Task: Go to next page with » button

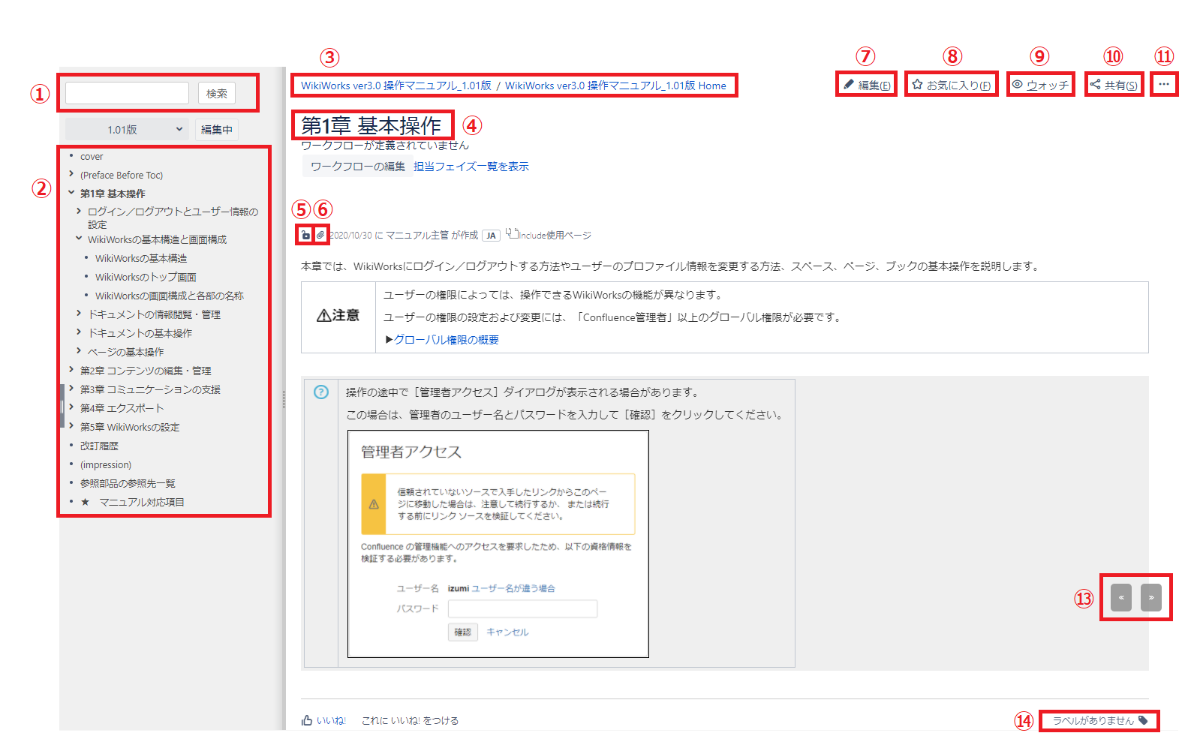Action: (x=1150, y=597)
